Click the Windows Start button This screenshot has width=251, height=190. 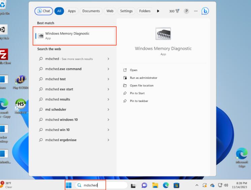coord(69,185)
